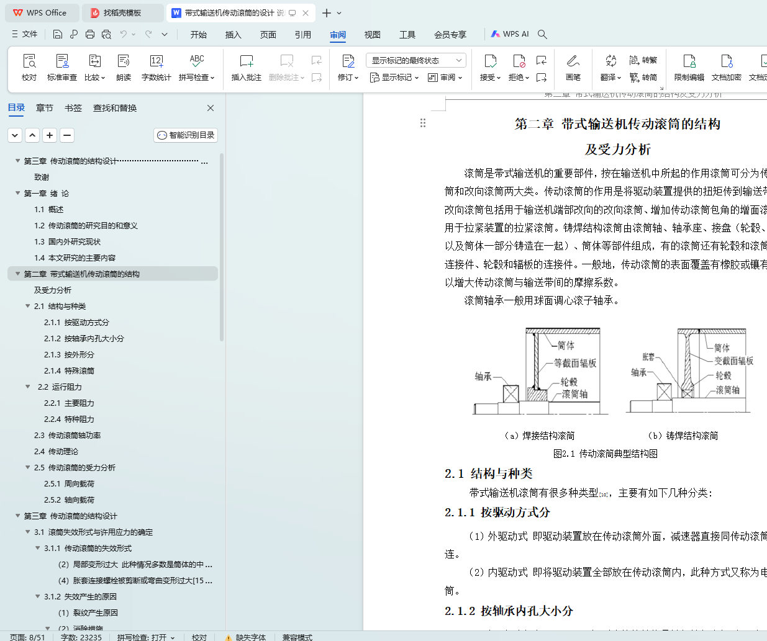Click the search magnifier icon
Screen dimensions: 767x641
pos(543,34)
